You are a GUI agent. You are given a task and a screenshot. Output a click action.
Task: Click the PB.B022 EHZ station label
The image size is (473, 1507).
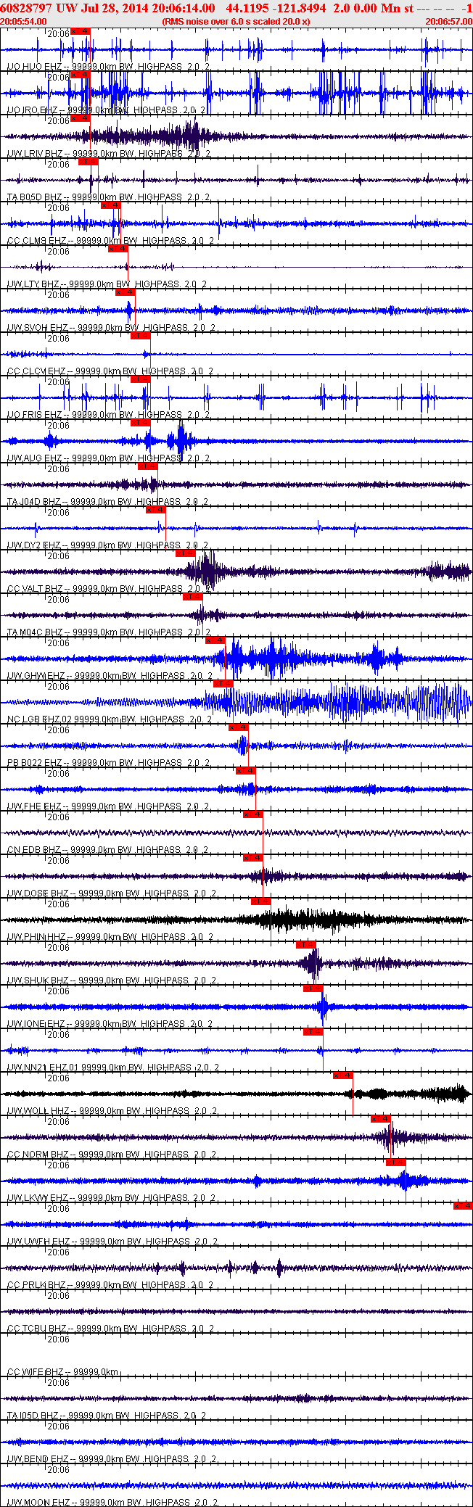(34, 763)
